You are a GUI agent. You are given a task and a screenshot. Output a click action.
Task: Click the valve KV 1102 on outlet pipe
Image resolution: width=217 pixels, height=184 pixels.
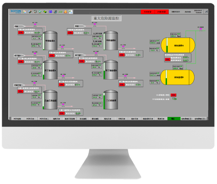click(62, 47)
